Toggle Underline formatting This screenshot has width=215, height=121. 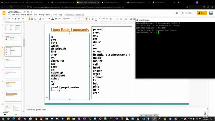click(93, 19)
